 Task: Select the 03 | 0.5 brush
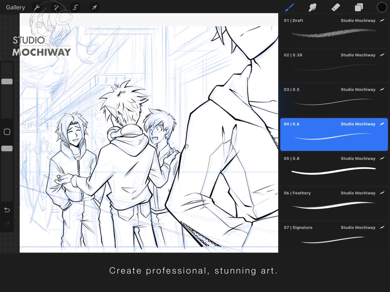point(334,100)
